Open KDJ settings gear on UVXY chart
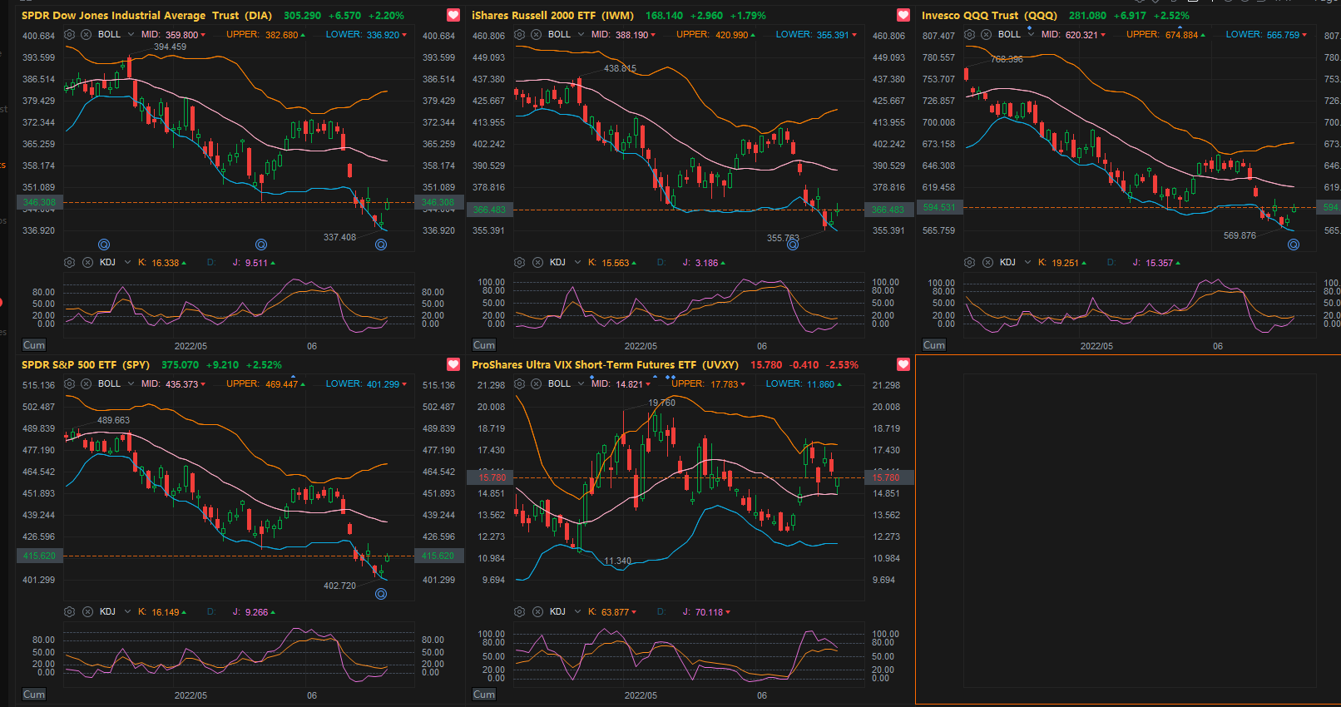 520,612
